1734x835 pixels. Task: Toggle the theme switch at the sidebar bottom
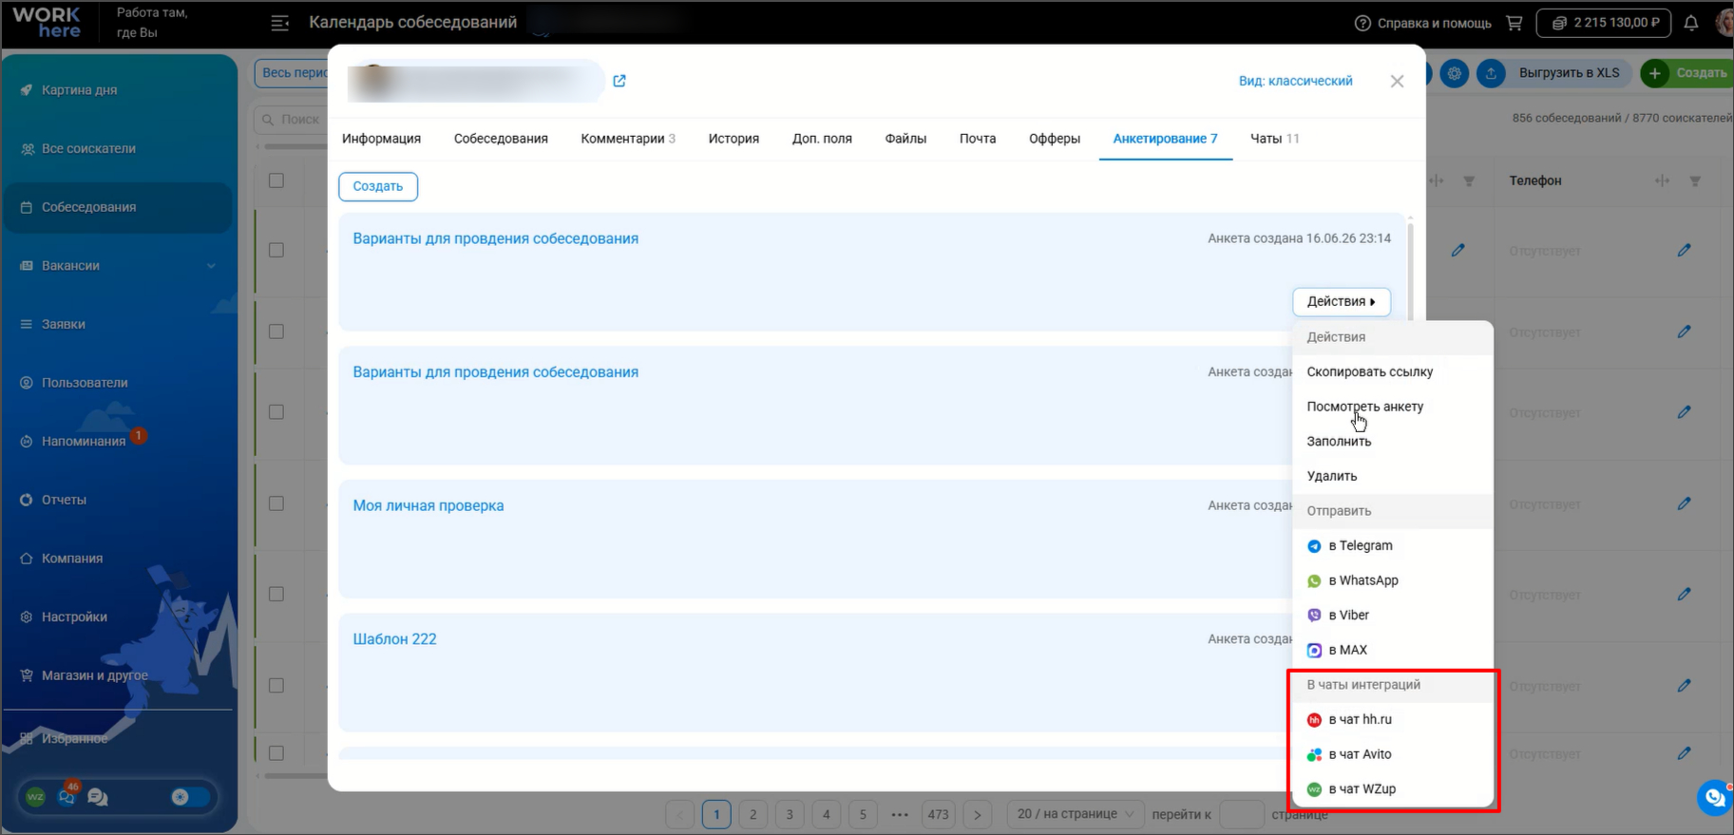click(190, 797)
